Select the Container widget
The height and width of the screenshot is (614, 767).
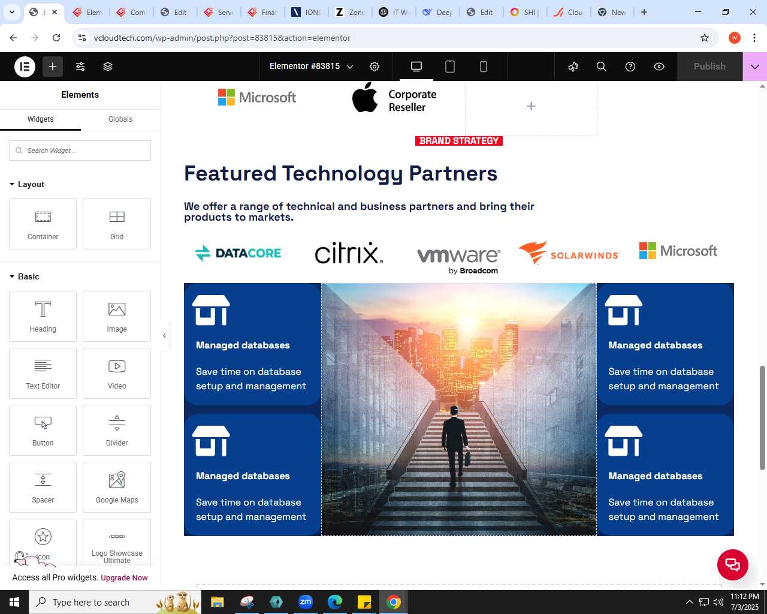point(43,224)
